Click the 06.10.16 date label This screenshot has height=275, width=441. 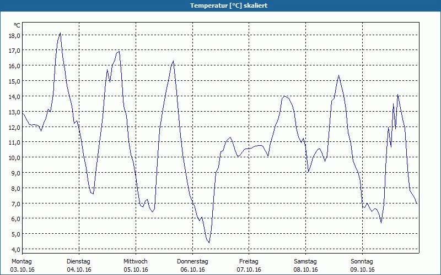[192, 269]
